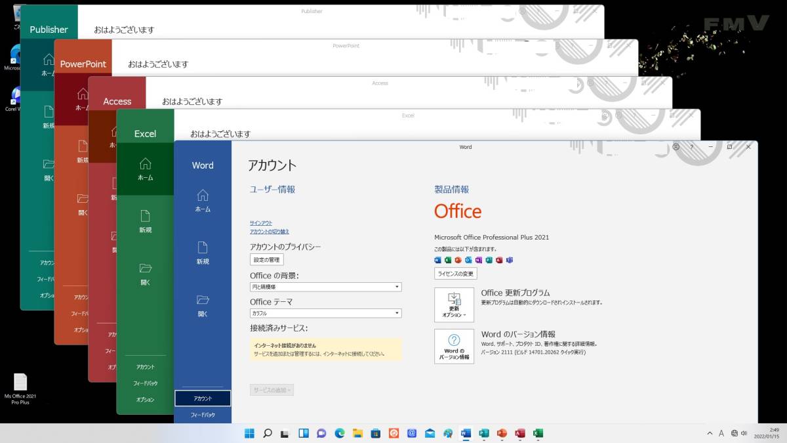The height and width of the screenshot is (443, 787).
Task: Open the Ms Office 2021 Pro Plus desktop file
Action: [20, 389]
